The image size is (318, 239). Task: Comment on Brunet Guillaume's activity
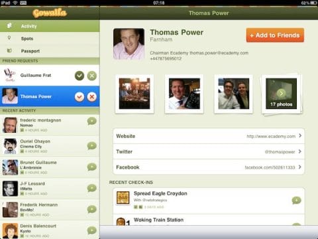tap(91, 167)
